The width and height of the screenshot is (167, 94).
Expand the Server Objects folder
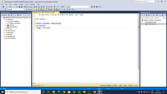click(4, 31)
